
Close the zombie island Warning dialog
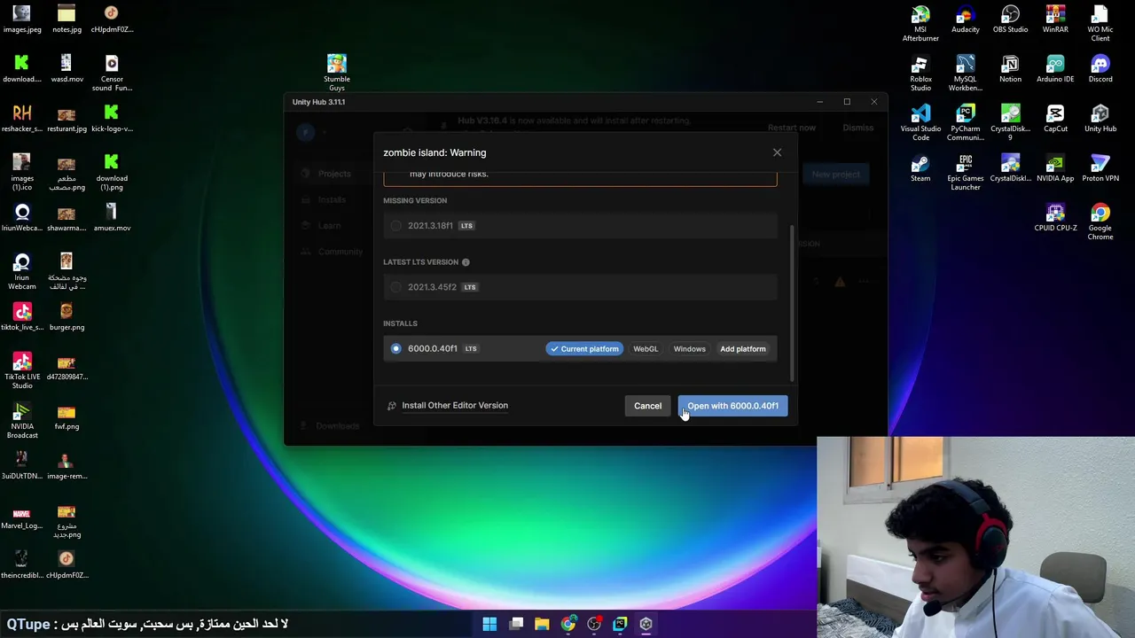777,152
